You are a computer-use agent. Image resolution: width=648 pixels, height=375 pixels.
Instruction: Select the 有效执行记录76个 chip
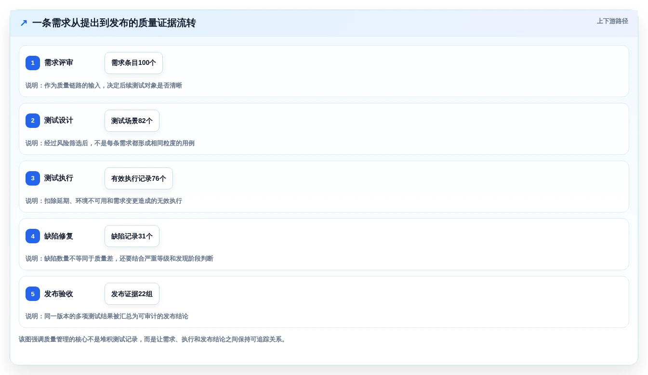[139, 178]
